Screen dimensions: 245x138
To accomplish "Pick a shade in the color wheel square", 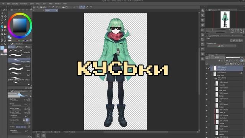I will click(x=20, y=25).
